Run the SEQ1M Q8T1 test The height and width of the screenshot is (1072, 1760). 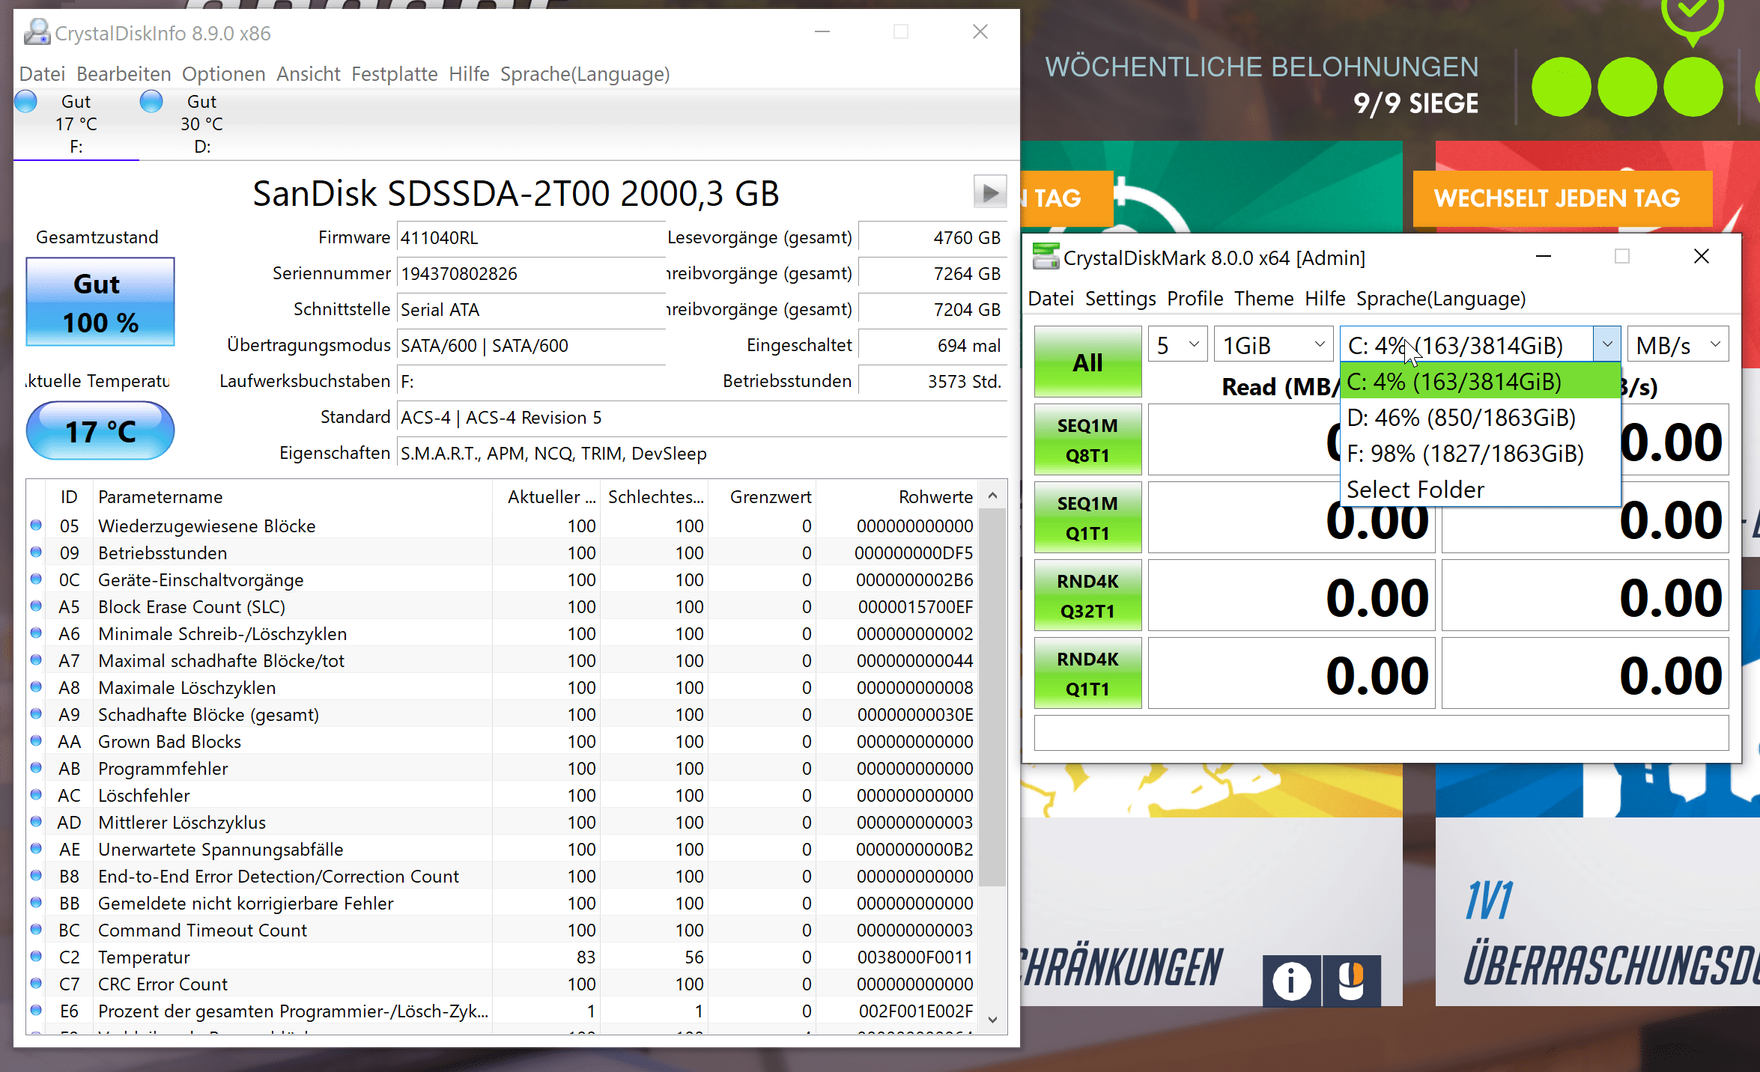click(x=1087, y=440)
